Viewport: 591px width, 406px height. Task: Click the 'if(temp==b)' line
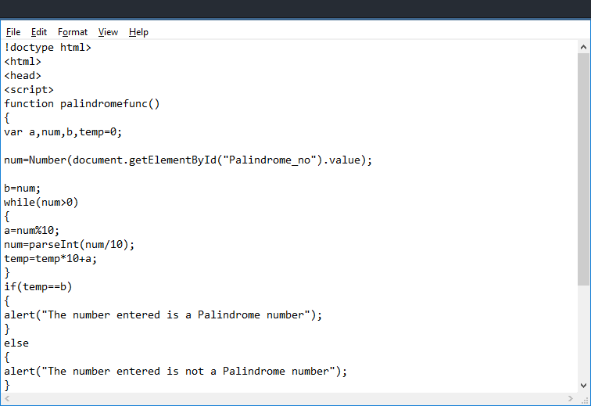pos(38,287)
